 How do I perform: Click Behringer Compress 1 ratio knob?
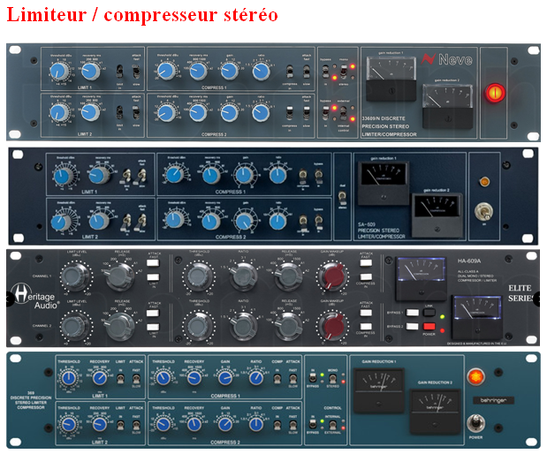(256, 379)
